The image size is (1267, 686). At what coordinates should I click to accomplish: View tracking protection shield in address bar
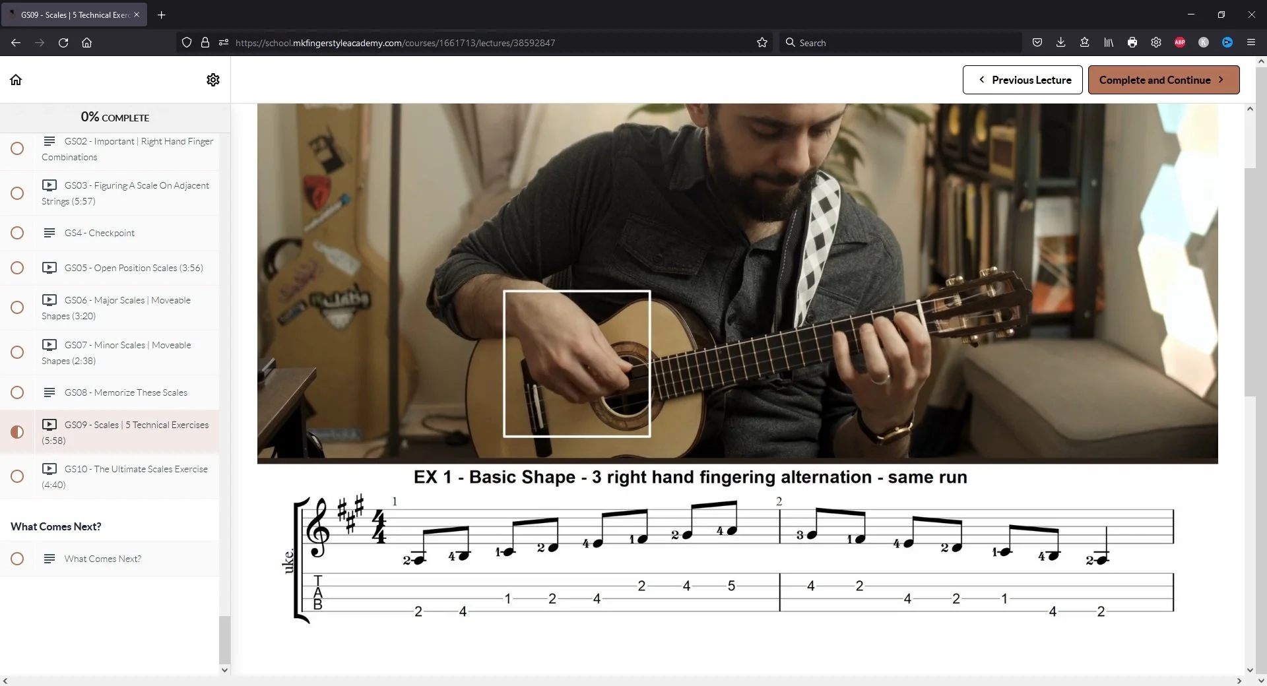click(187, 42)
